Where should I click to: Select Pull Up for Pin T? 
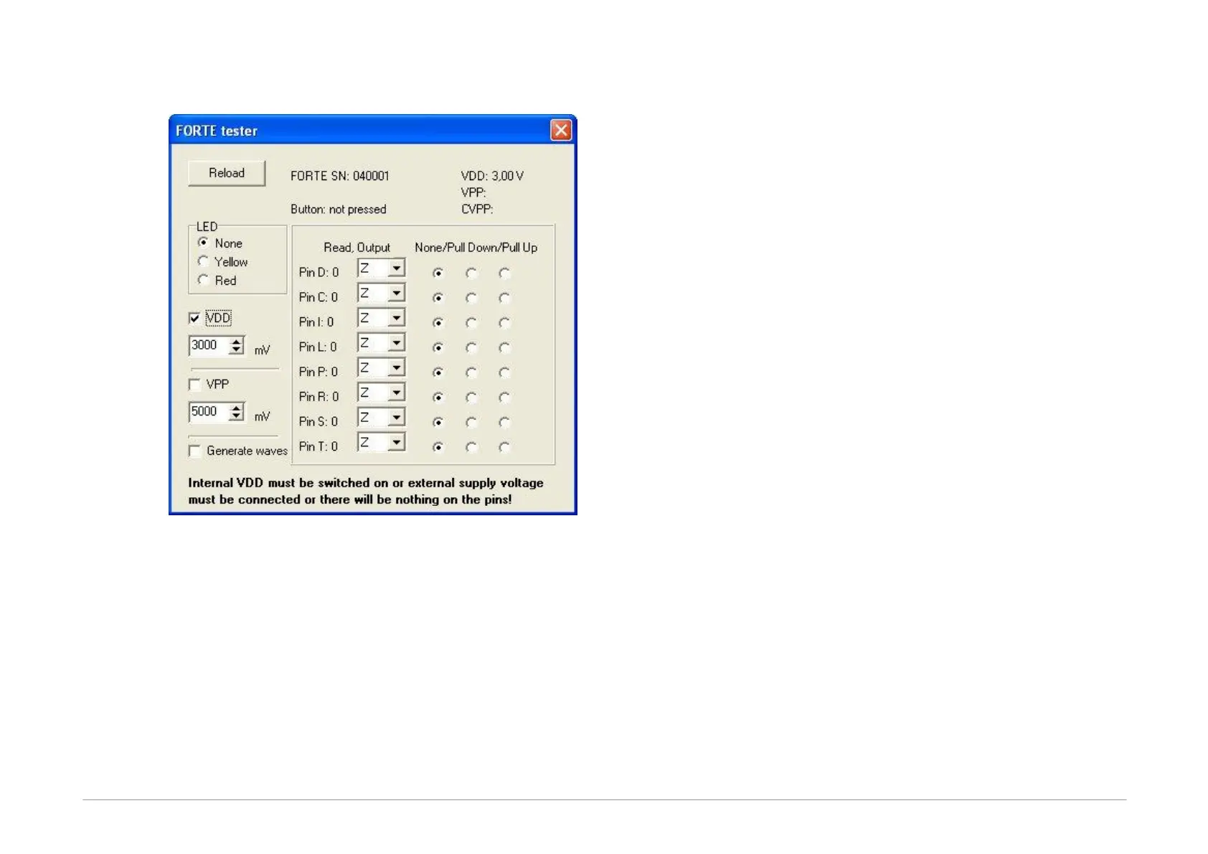click(505, 447)
